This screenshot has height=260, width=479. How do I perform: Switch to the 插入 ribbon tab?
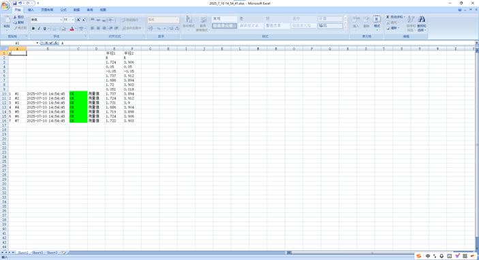point(31,10)
